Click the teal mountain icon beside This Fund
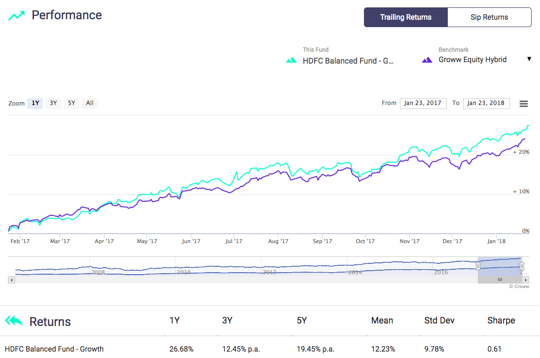Image resolution: width=540 pixels, height=358 pixels. point(291,60)
